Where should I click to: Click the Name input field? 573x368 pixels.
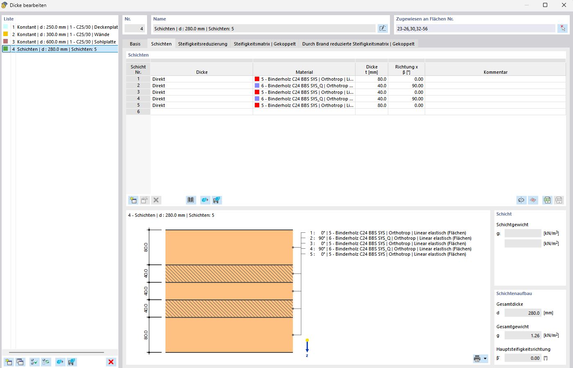[264, 29]
